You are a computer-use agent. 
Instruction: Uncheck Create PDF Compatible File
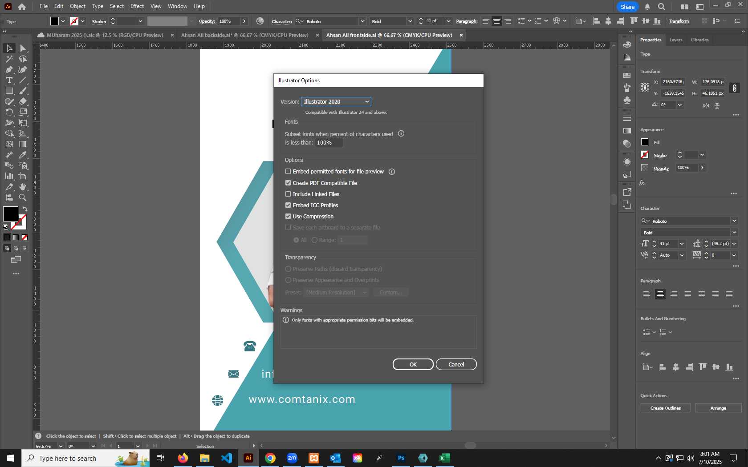288,183
